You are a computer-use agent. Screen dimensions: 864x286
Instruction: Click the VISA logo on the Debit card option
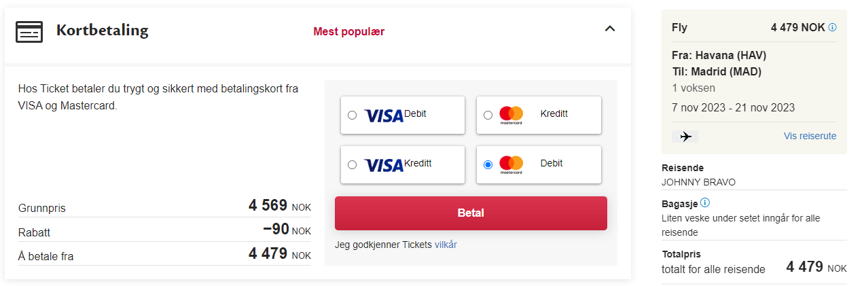point(384,115)
